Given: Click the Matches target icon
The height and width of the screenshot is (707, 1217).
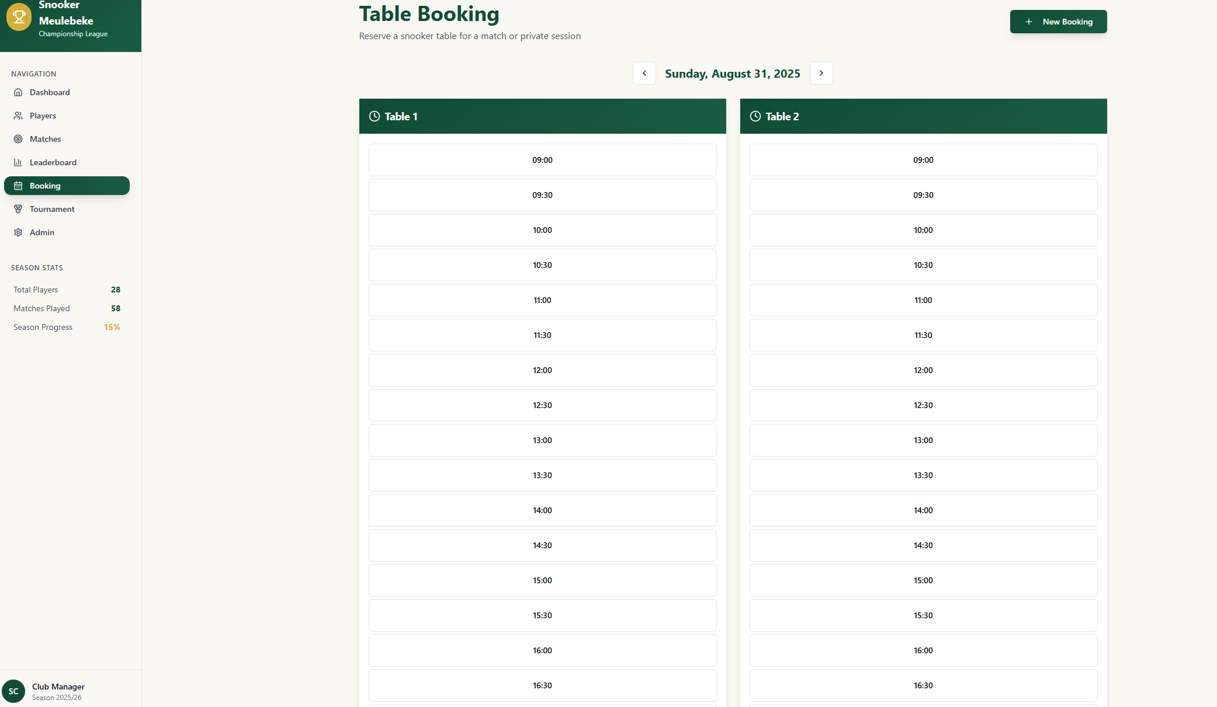Looking at the screenshot, I should pyautogui.click(x=18, y=139).
